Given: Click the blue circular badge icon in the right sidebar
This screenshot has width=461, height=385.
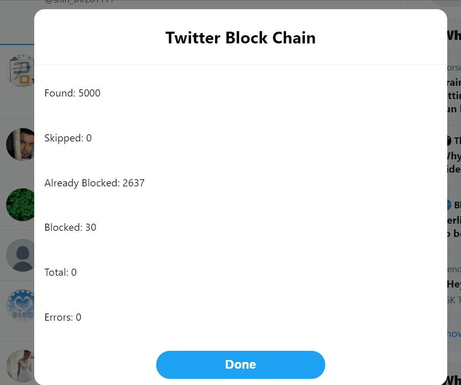Looking at the screenshot, I should [x=449, y=205].
